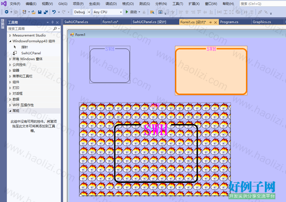Image resolution: width=286 pixels, height=202 pixels.
Task: Click the New Project toolbar icon
Action: click(x=24, y=12)
